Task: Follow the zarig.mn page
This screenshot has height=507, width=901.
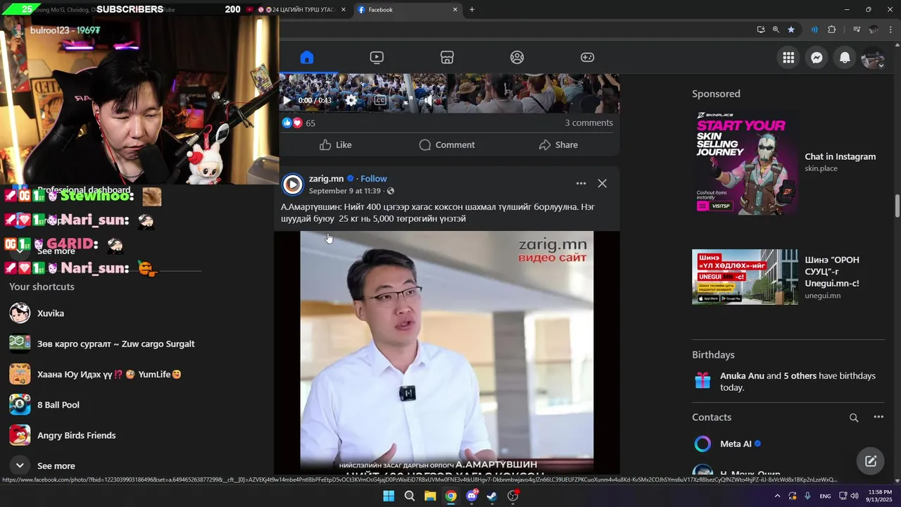Action: point(374,179)
